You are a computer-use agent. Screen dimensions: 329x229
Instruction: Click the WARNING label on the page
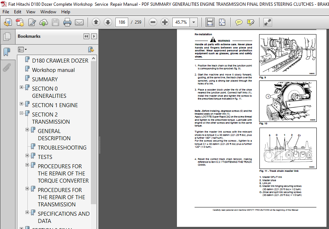[224, 41]
